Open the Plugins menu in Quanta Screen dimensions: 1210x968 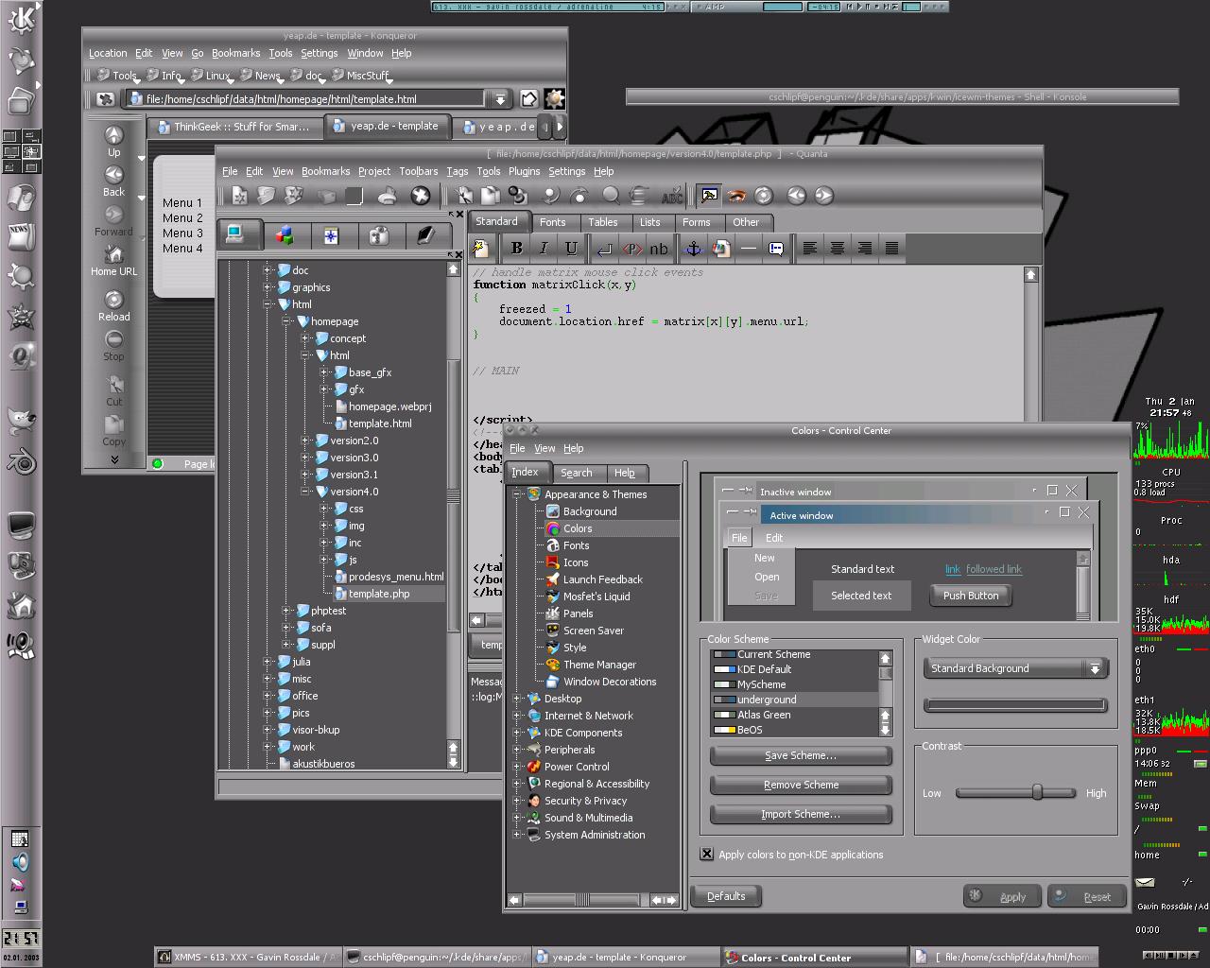pos(524,171)
